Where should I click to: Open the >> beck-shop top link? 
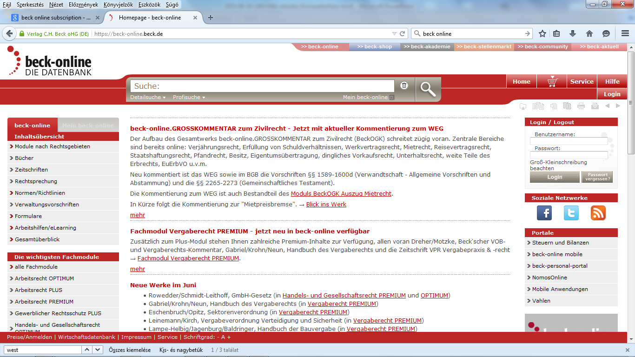click(x=375, y=46)
